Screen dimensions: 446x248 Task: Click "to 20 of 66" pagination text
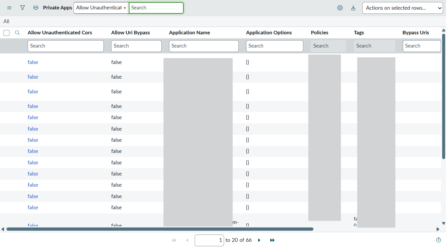238,240
